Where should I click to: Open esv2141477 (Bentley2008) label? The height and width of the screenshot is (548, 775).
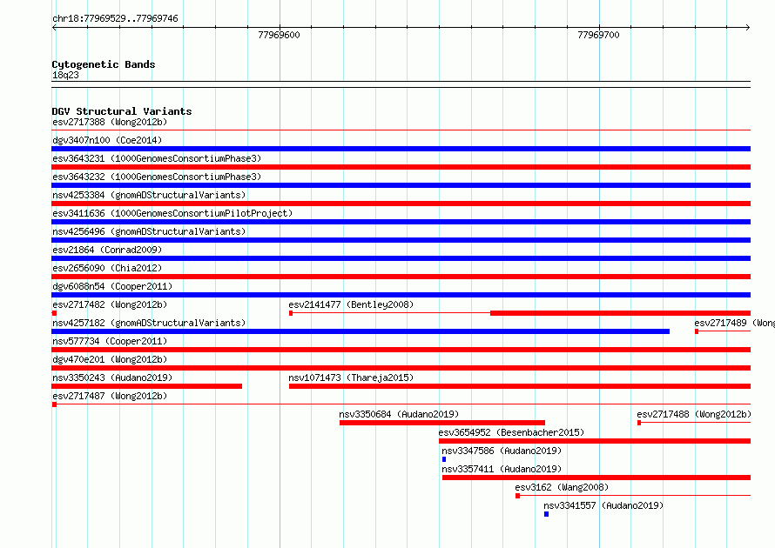351,304
